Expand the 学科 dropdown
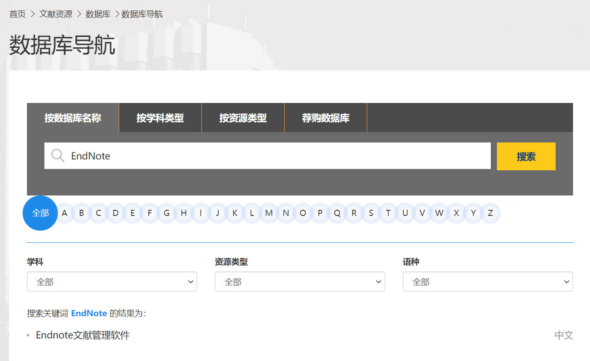Screen dimensions: 590x361 click(112, 282)
